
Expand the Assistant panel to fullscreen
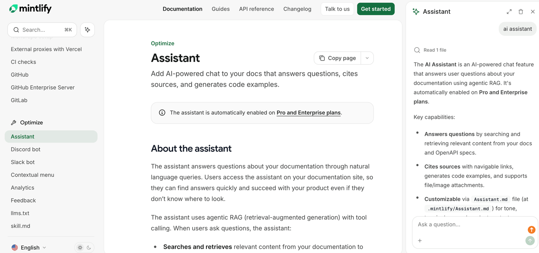(509, 11)
